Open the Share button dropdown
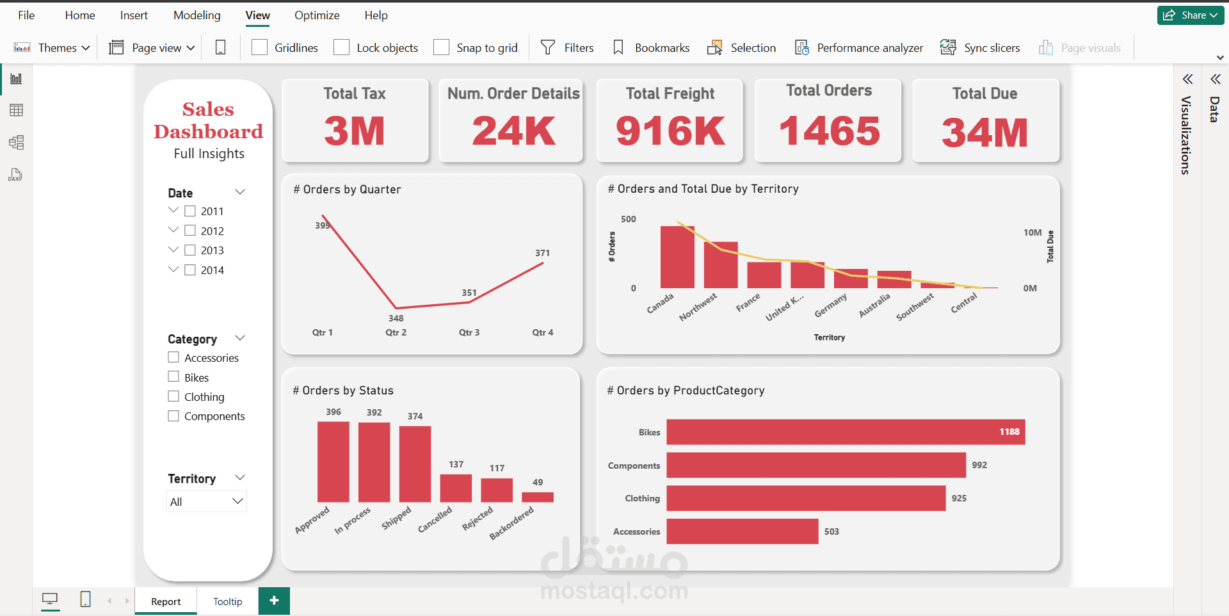Screen dimensions: 1229x616 (1214, 15)
